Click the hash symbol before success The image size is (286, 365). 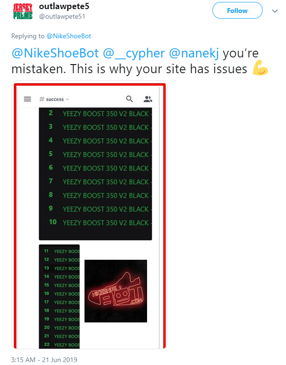pyautogui.click(x=42, y=99)
